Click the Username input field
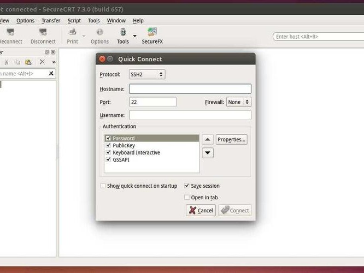The height and width of the screenshot is (273, 364). tap(190, 115)
